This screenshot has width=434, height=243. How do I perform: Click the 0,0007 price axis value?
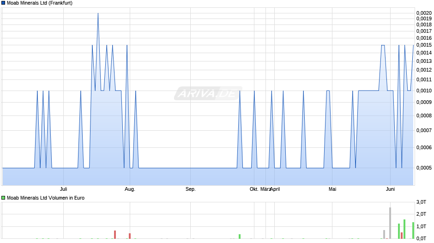[x=424, y=130]
